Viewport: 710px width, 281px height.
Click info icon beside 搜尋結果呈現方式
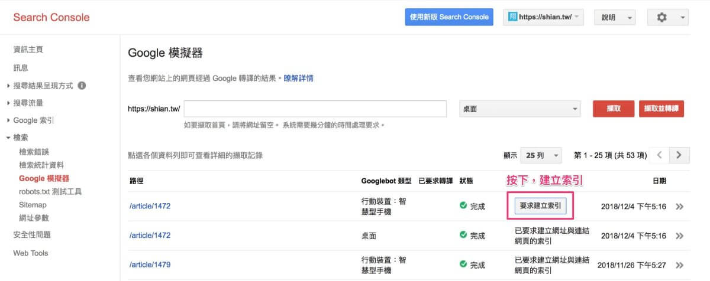click(82, 86)
